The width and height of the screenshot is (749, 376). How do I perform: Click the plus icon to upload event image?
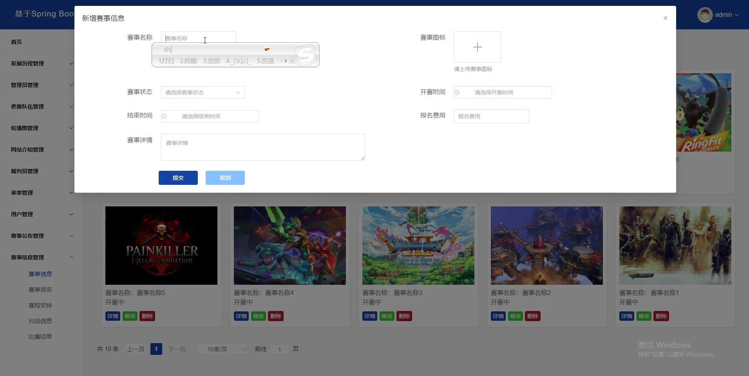[477, 47]
